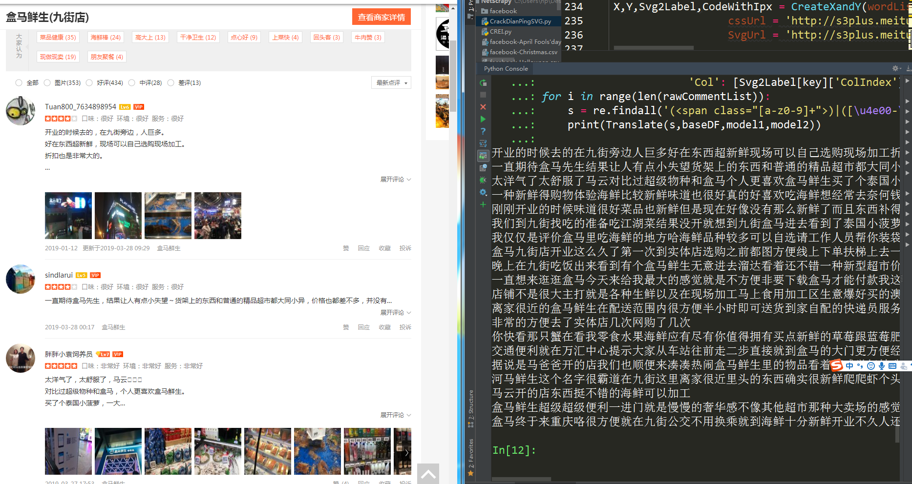Select the 全部 review filter radio
The height and width of the screenshot is (484, 912).
19,83
